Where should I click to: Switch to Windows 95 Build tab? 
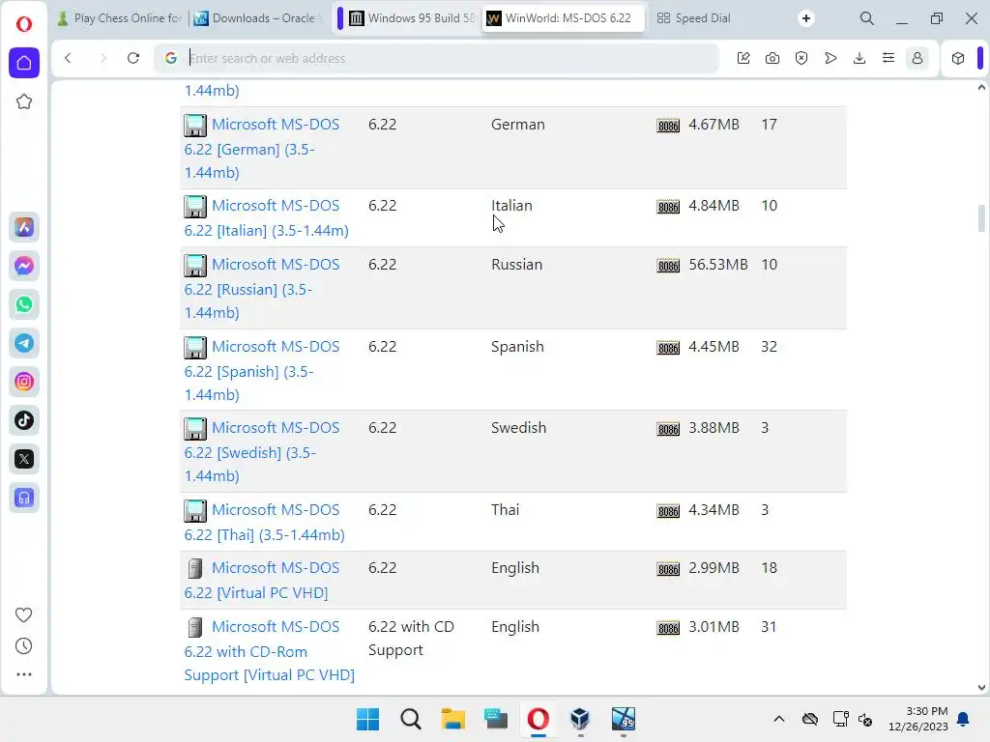click(412, 18)
